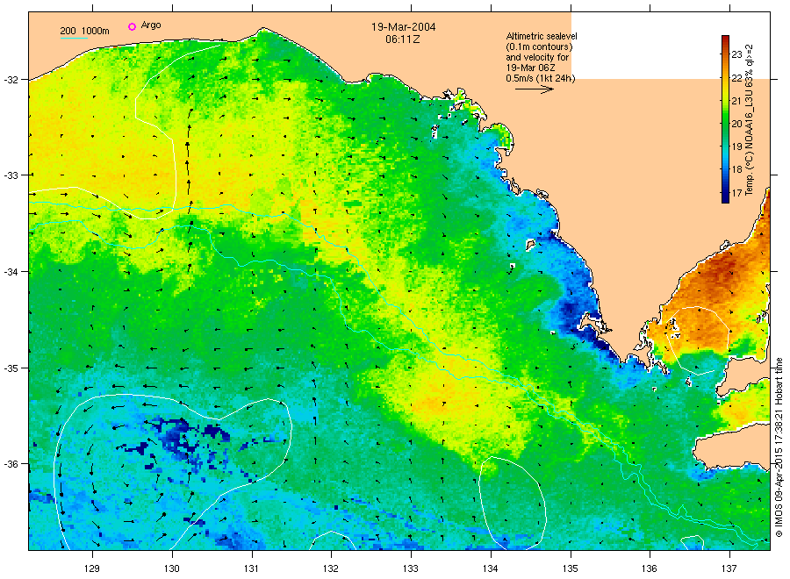Click the 'and velocity for' text
The image size is (790, 579).
point(537,57)
